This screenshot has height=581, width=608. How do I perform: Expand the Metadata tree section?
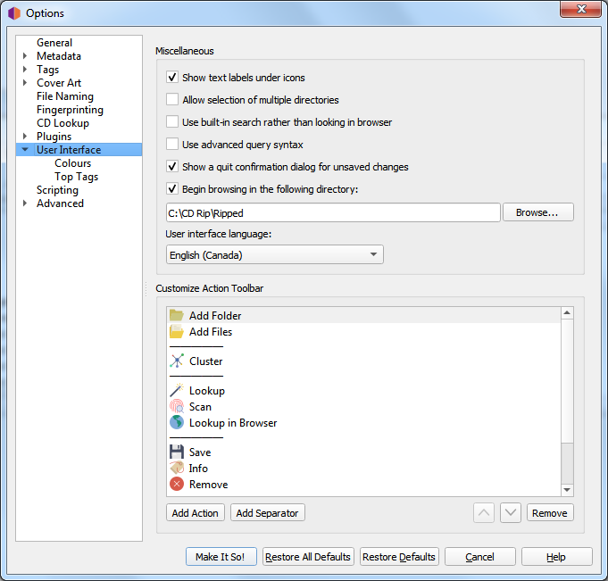(25, 56)
